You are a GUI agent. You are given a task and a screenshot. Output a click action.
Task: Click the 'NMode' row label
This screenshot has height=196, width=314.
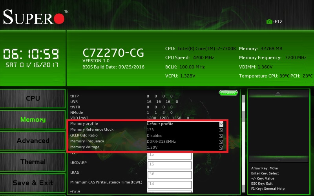[x=77, y=113]
